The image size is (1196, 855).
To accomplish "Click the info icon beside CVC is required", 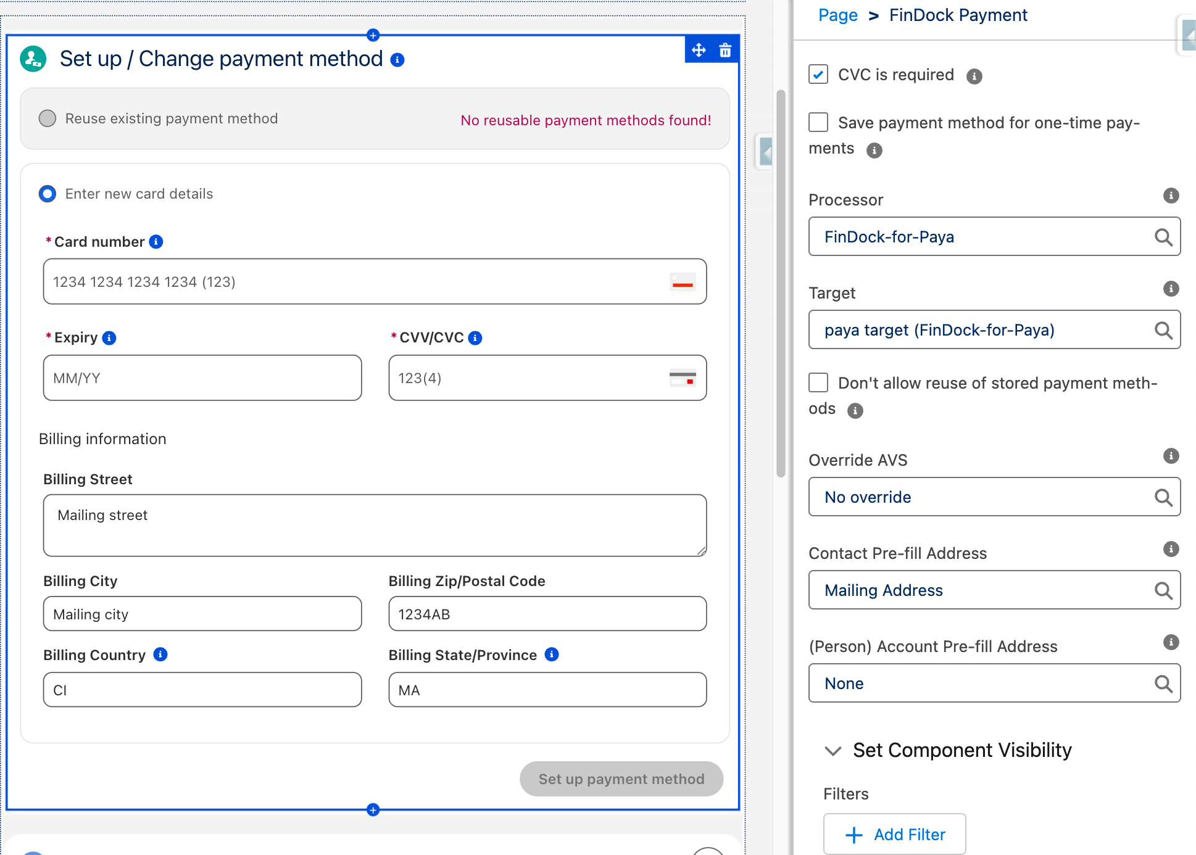I will tap(974, 76).
